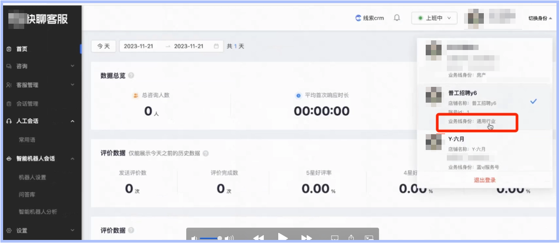Click the 线索crm logo icon
The image size is (560, 243).
(358, 18)
